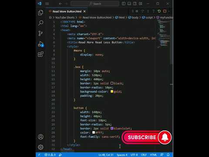Open the Manage gear icon
Viewport: 209px width, 157px height.
pos(40,147)
